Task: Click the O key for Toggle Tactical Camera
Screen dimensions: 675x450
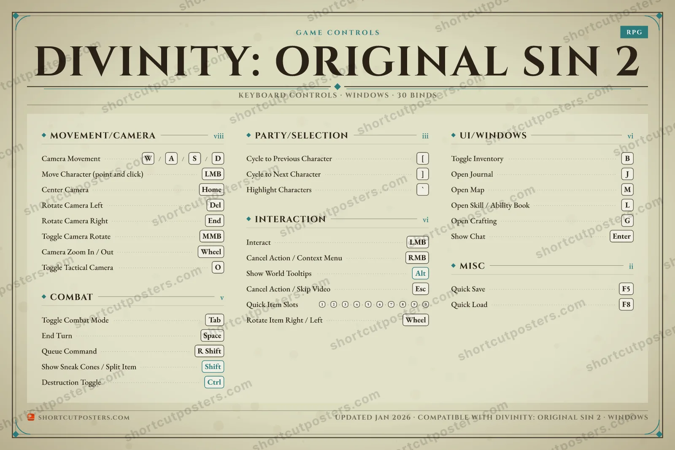Action: [x=218, y=267]
